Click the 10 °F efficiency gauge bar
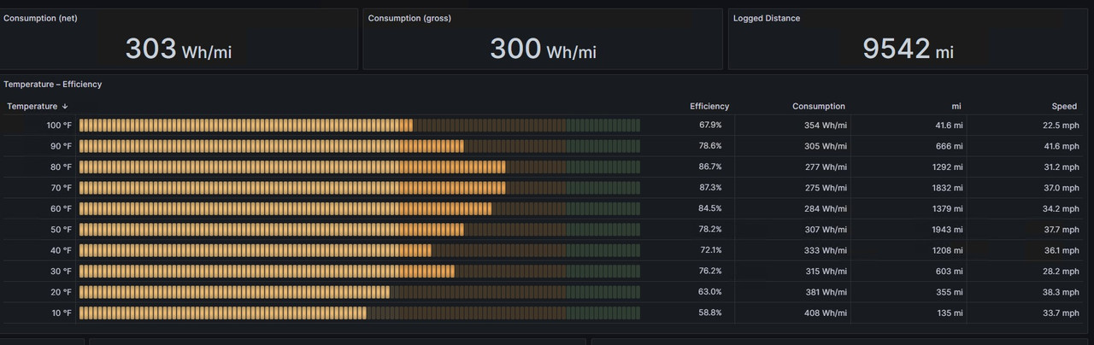Screen dimensions: 1094x345 [360, 313]
